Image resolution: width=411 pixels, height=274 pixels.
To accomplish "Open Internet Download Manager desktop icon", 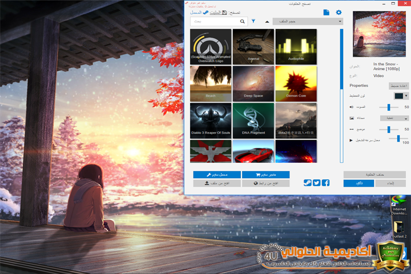I will pos(398,205).
